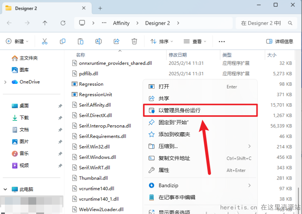302x214 pixels.
Task: Refresh the current folder view
Action: pos(63,23)
